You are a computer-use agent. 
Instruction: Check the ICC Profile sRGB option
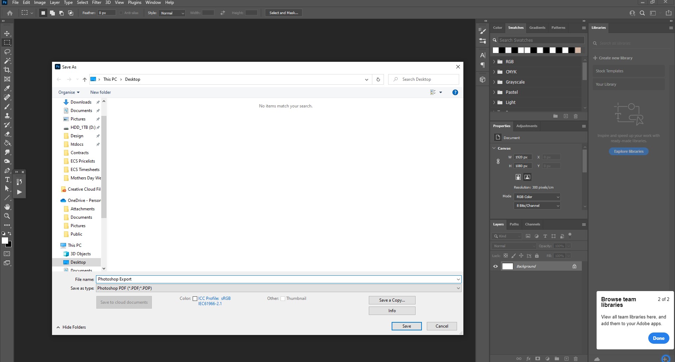195,298
